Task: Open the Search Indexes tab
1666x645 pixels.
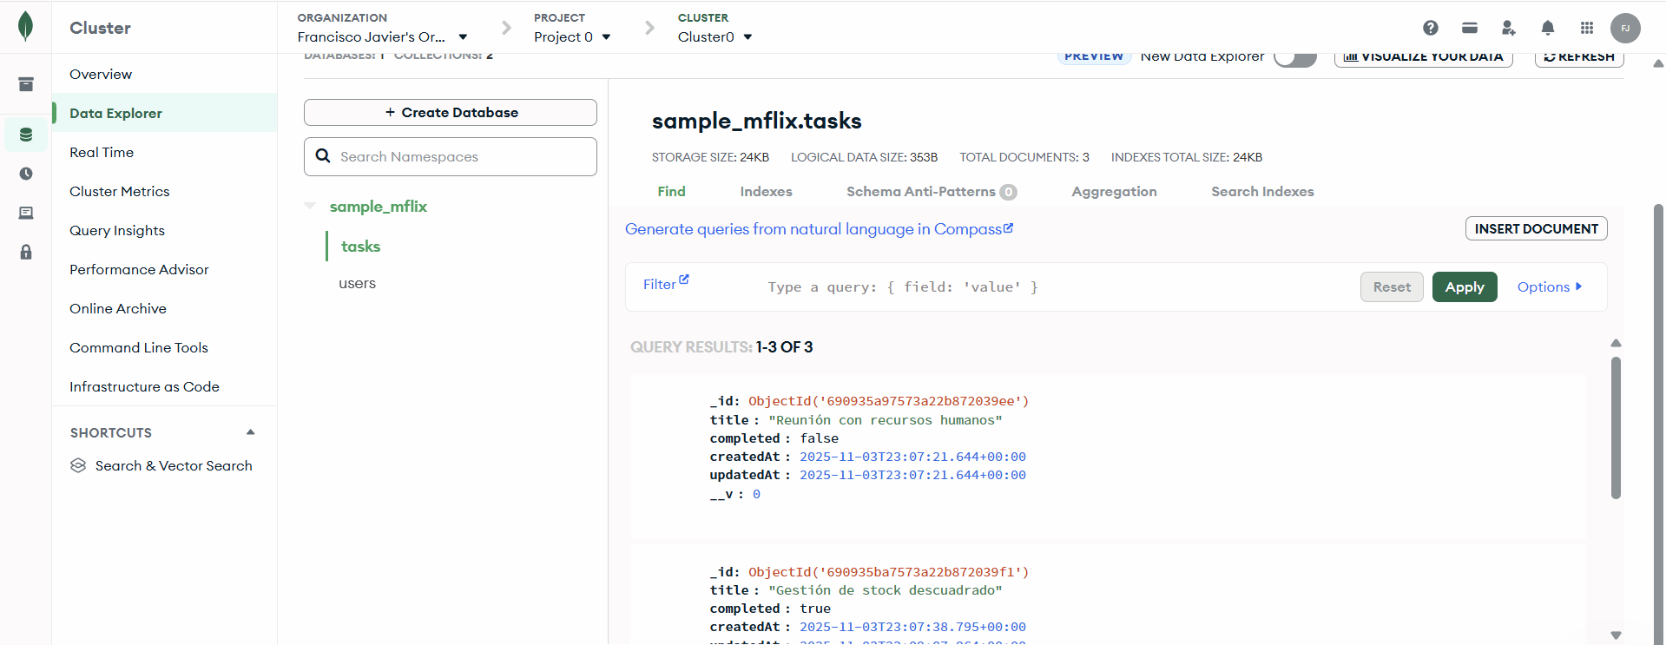Action: click(x=1262, y=191)
